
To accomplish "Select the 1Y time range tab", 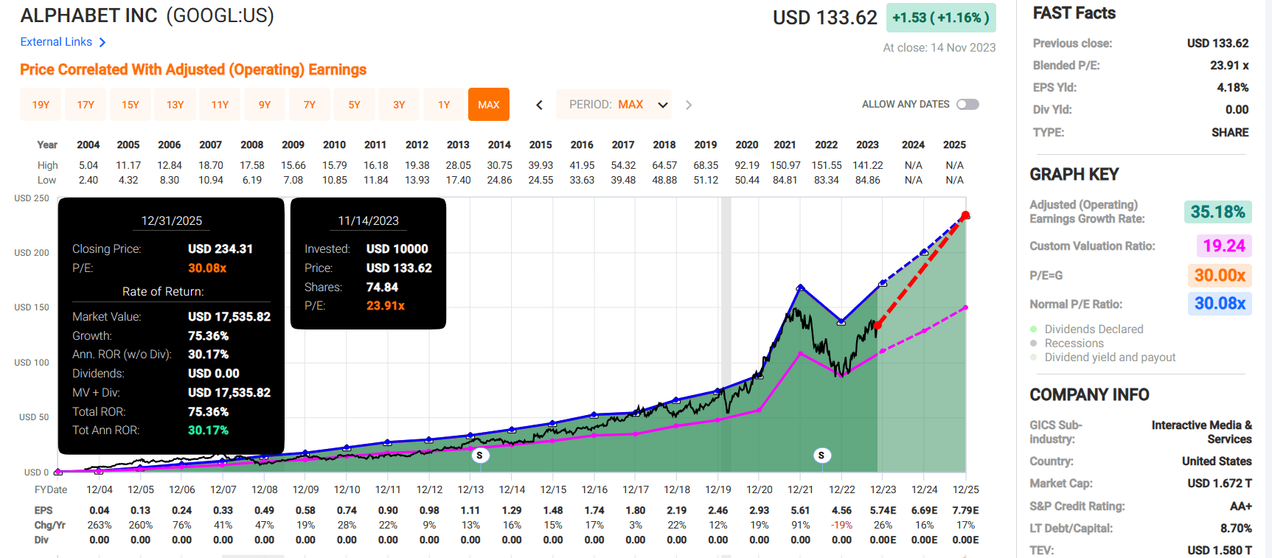I will (x=444, y=105).
